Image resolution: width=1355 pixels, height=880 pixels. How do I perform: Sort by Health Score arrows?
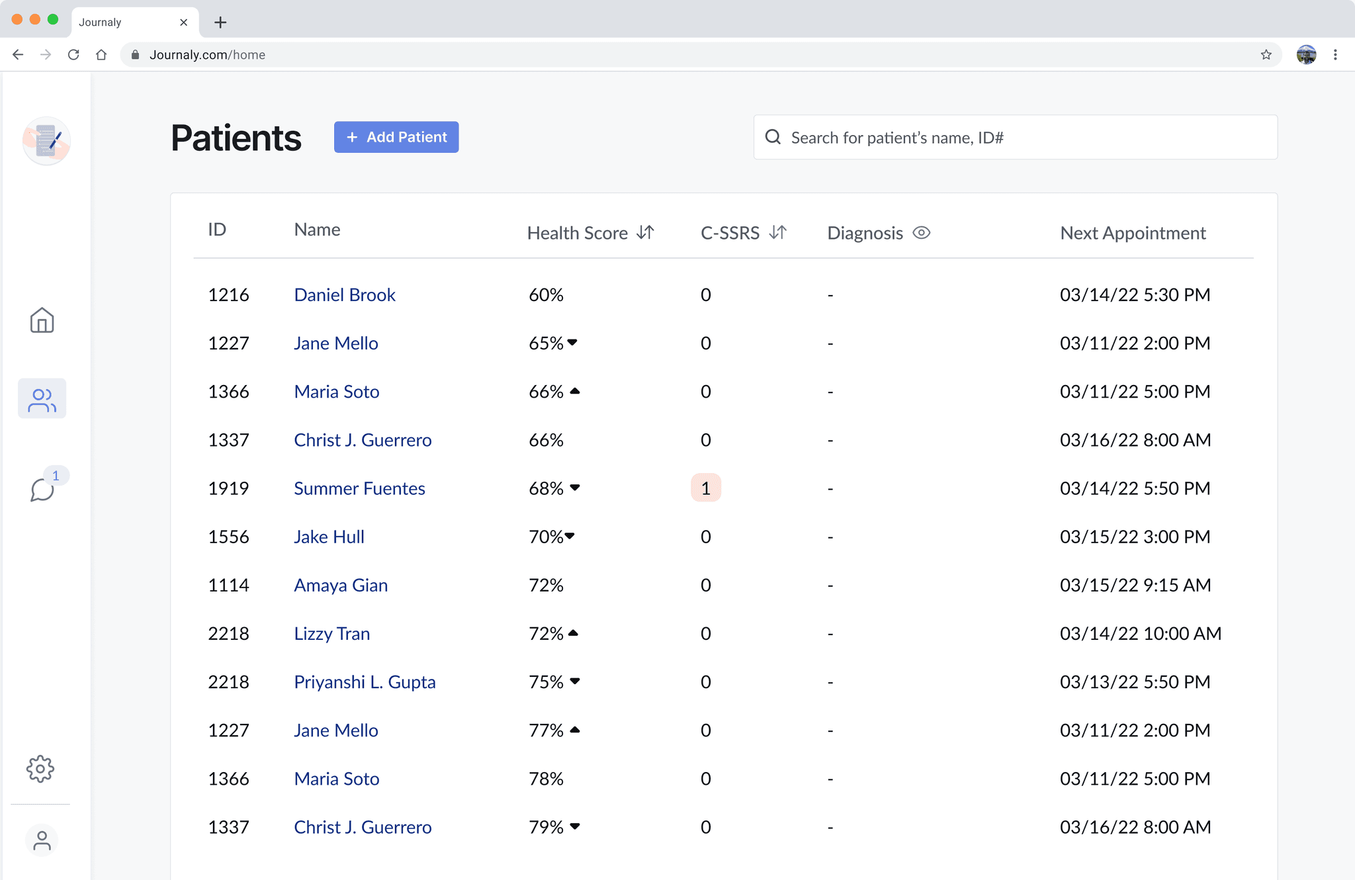click(x=645, y=233)
